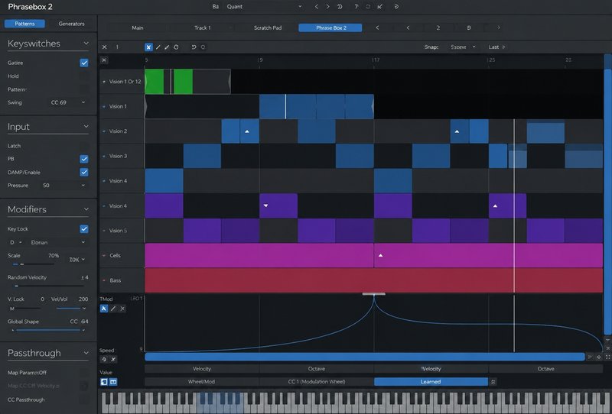The height and width of the screenshot is (414, 612).
Task: Switch to the Scratch Pad tab
Action: [268, 27]
